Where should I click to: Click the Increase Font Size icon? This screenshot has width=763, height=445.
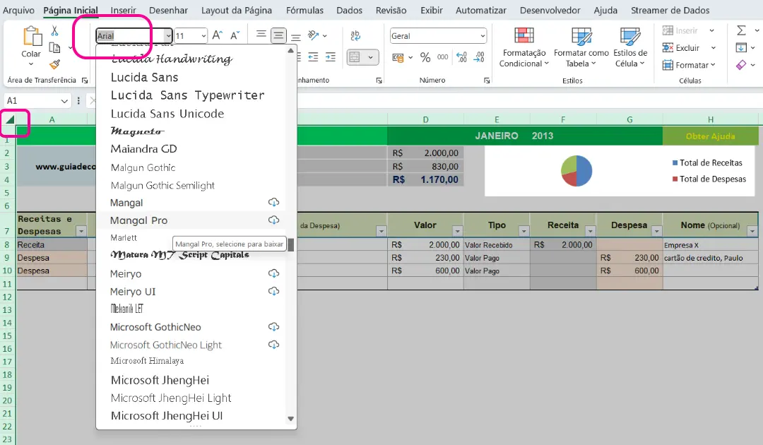pyautogui.click(x=218, y=35)
